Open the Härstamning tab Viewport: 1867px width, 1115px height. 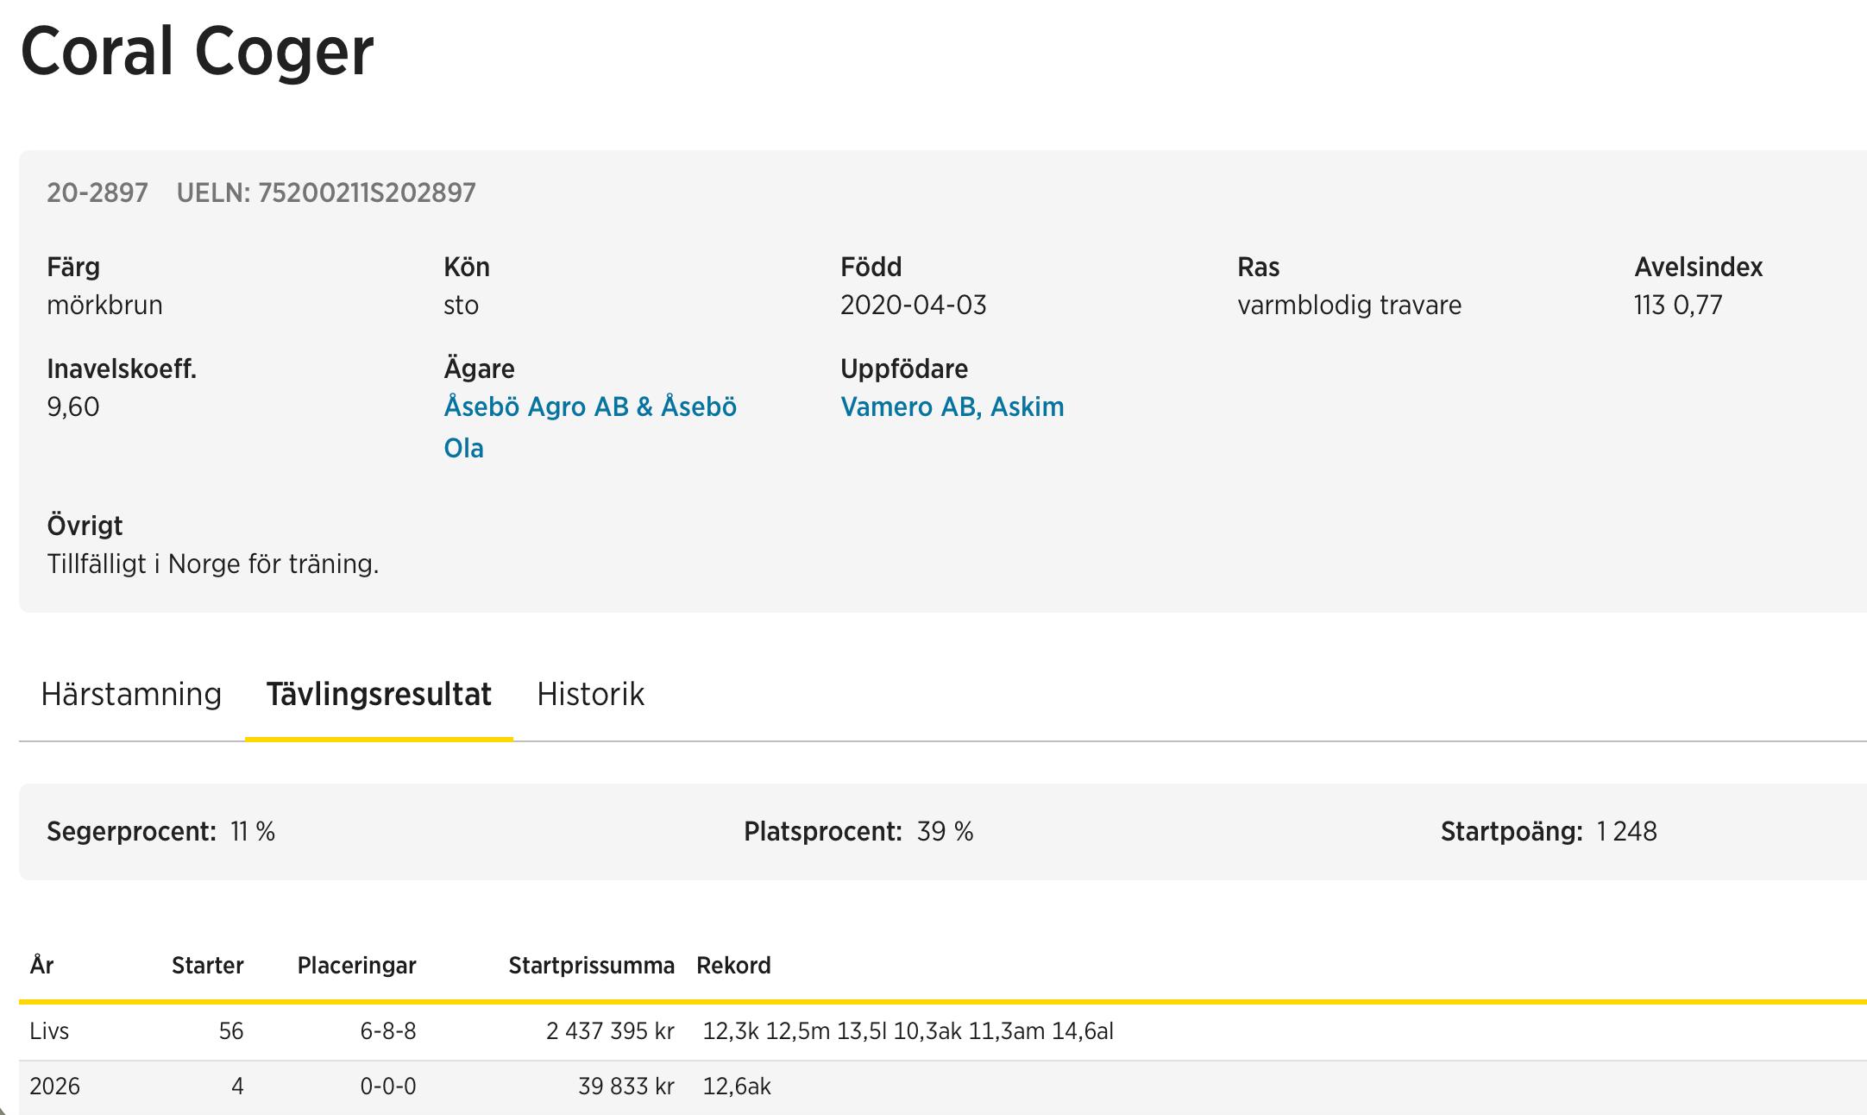pos(131,694)
